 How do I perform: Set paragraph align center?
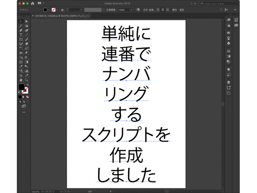(163, 10)
